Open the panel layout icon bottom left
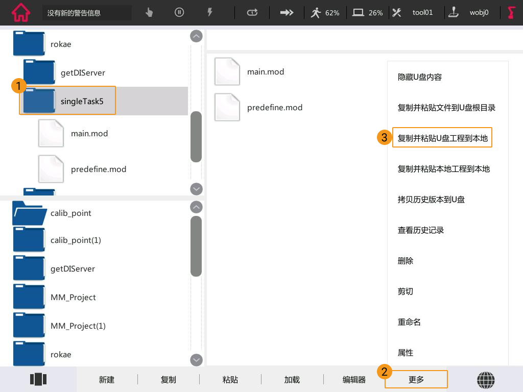The width and height of the screenshot is (523, 392). coord(38,379)
